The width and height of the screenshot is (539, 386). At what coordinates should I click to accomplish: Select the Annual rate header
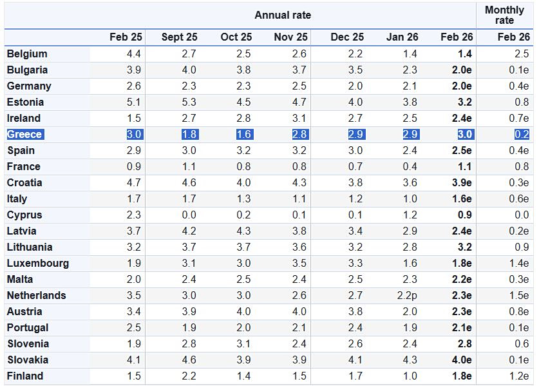coord(282,15)
